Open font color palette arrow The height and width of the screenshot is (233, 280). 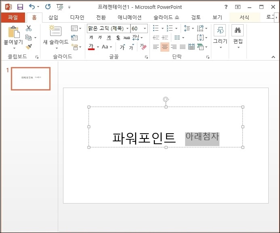(x=98, y=47)
